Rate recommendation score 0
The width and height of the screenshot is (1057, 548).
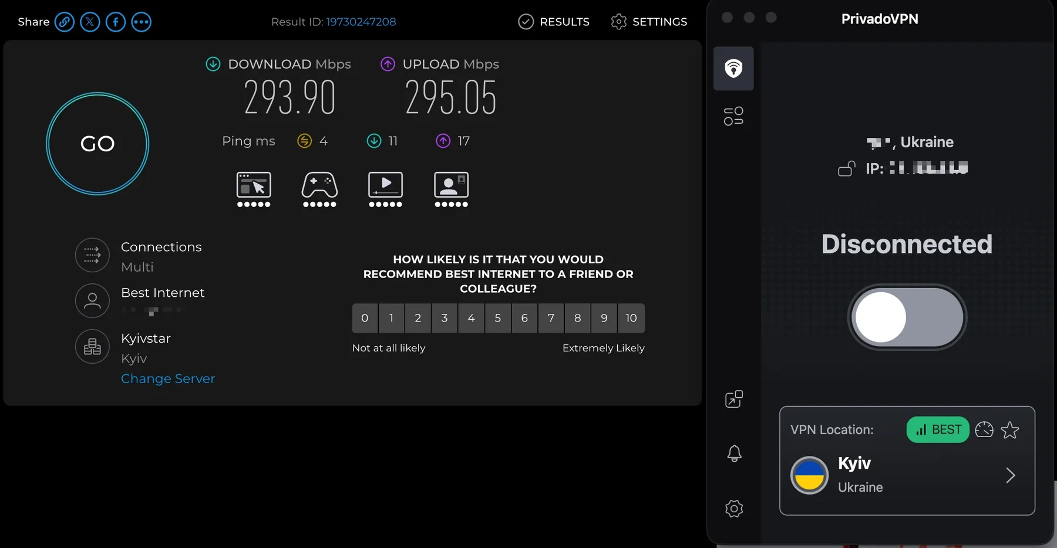(x=365, y=318)
